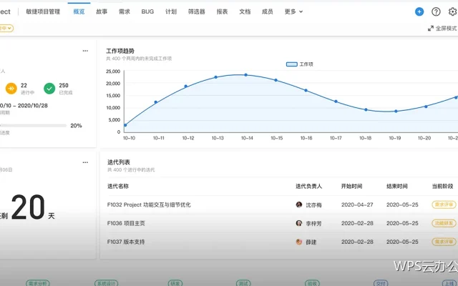
Task: Click the 10-10 data point on chart
Action: (125, 125)
